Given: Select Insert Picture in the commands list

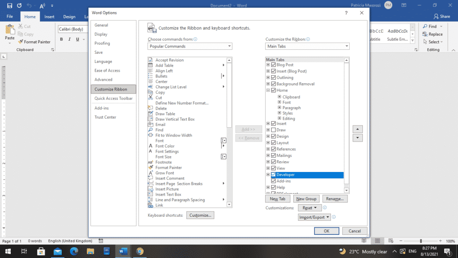Looking at the screenshot, I should [167, 189].
